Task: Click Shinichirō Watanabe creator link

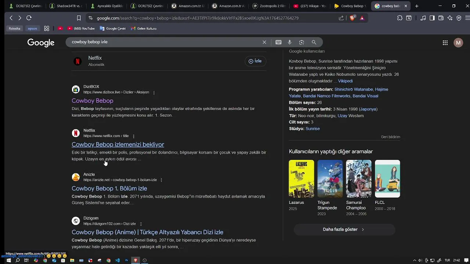Action: click(x=354, y=89)
